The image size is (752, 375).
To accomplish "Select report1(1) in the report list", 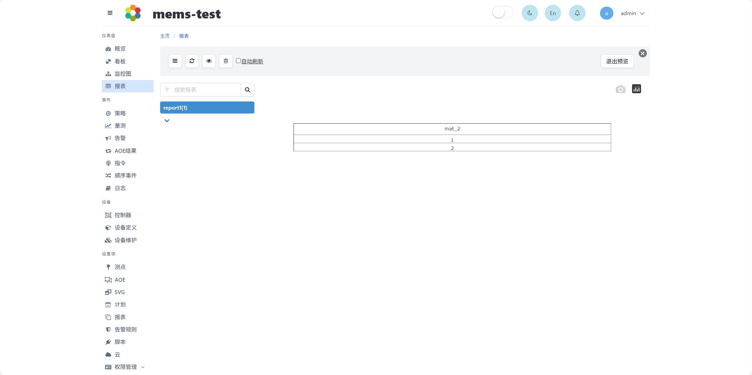I will pyautogui.click(x=207, y=107).
